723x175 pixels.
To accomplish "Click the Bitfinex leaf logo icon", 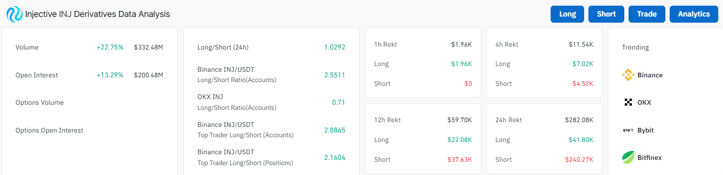I will click(628, 158).
